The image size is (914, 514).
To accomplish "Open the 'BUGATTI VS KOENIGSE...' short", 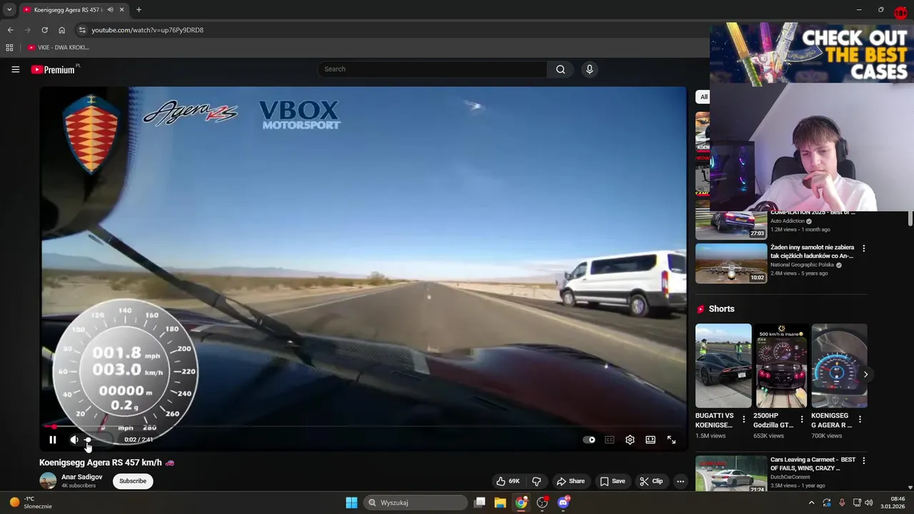I will (723, 366).
